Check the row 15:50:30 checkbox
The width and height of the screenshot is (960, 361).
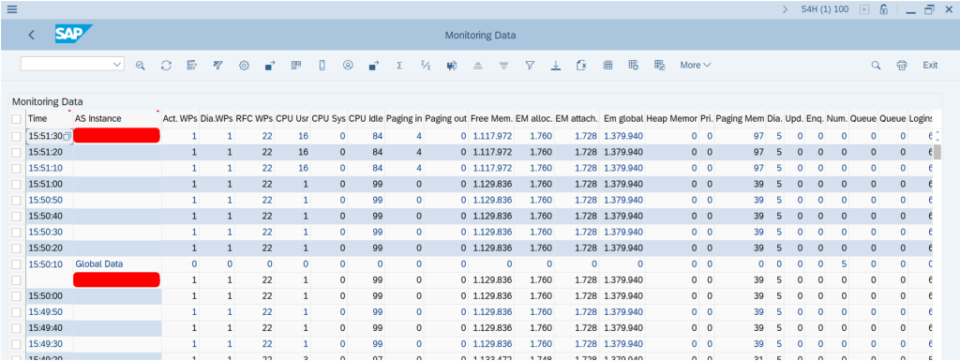[x=17, y=232]
